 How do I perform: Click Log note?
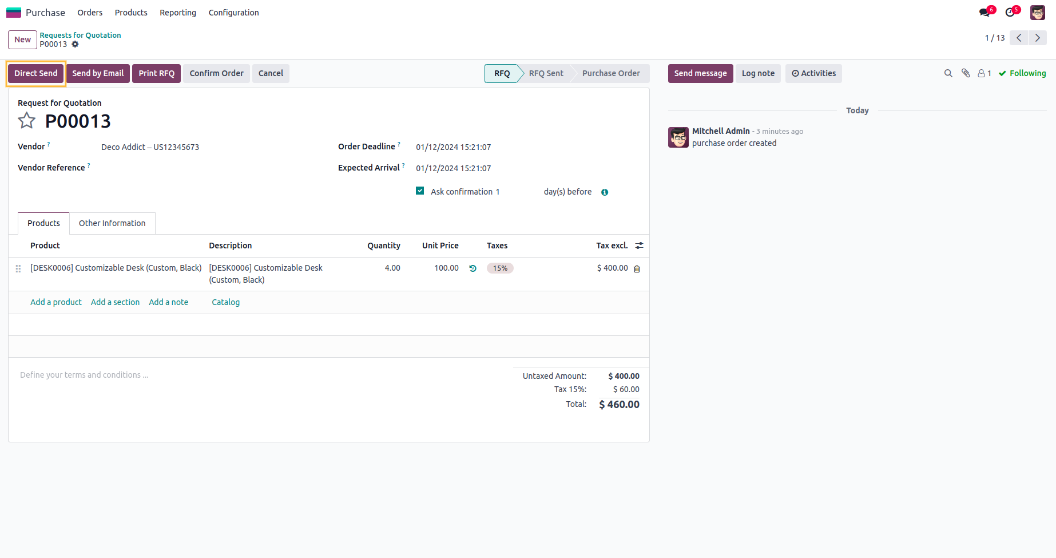pos(758,73)
